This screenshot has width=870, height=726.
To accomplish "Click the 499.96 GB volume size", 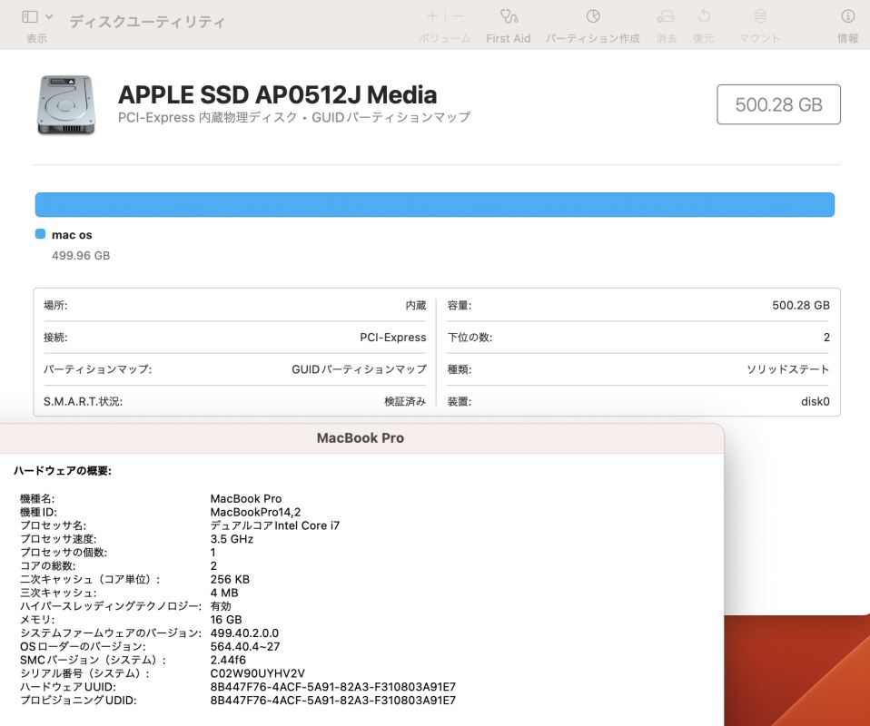I will coord(81,256).
